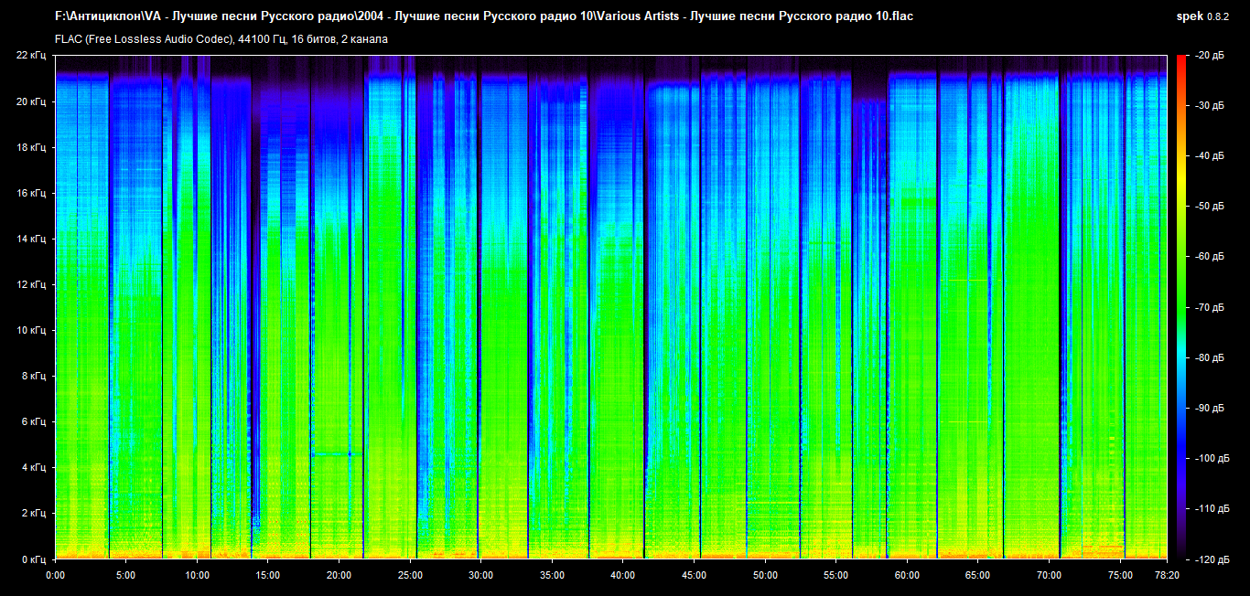Click the -20 дБ scale label
The width and height of the screenshot is (1250, 596).
1210,56
